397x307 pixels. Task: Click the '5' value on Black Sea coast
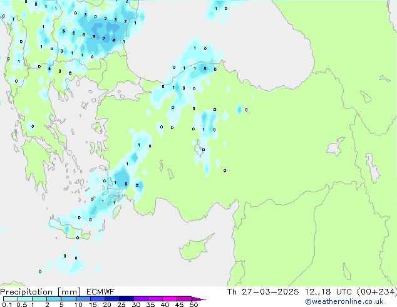click(205, 69)
